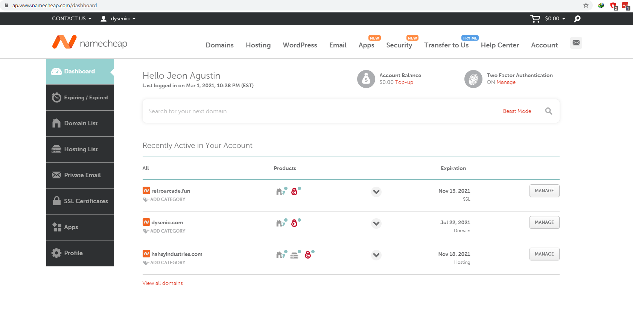Open the Security menu
The height and width of the screenshot is (318, 633).
[x=399, y=45]
